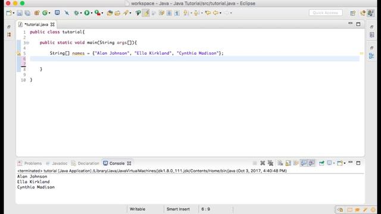Save the file with the Save icon

[20, 13]
